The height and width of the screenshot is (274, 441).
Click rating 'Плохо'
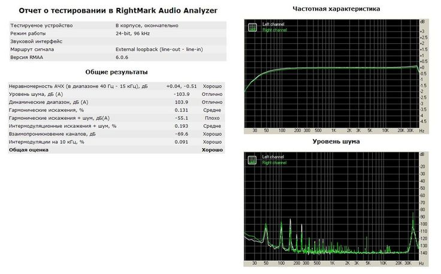[212, 118]
